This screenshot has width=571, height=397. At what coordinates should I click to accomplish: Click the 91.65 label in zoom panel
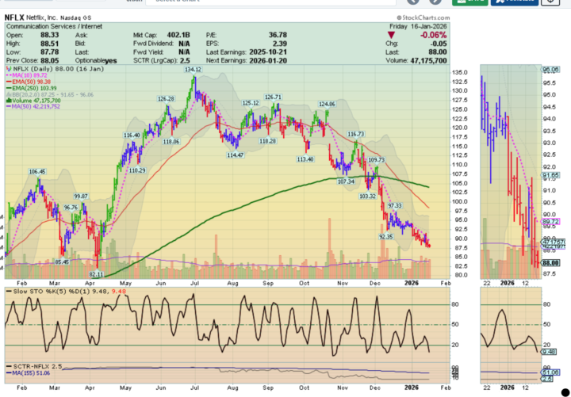pos(551,175)
